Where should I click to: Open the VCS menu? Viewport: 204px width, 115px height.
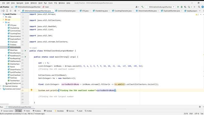coord(55,3)
